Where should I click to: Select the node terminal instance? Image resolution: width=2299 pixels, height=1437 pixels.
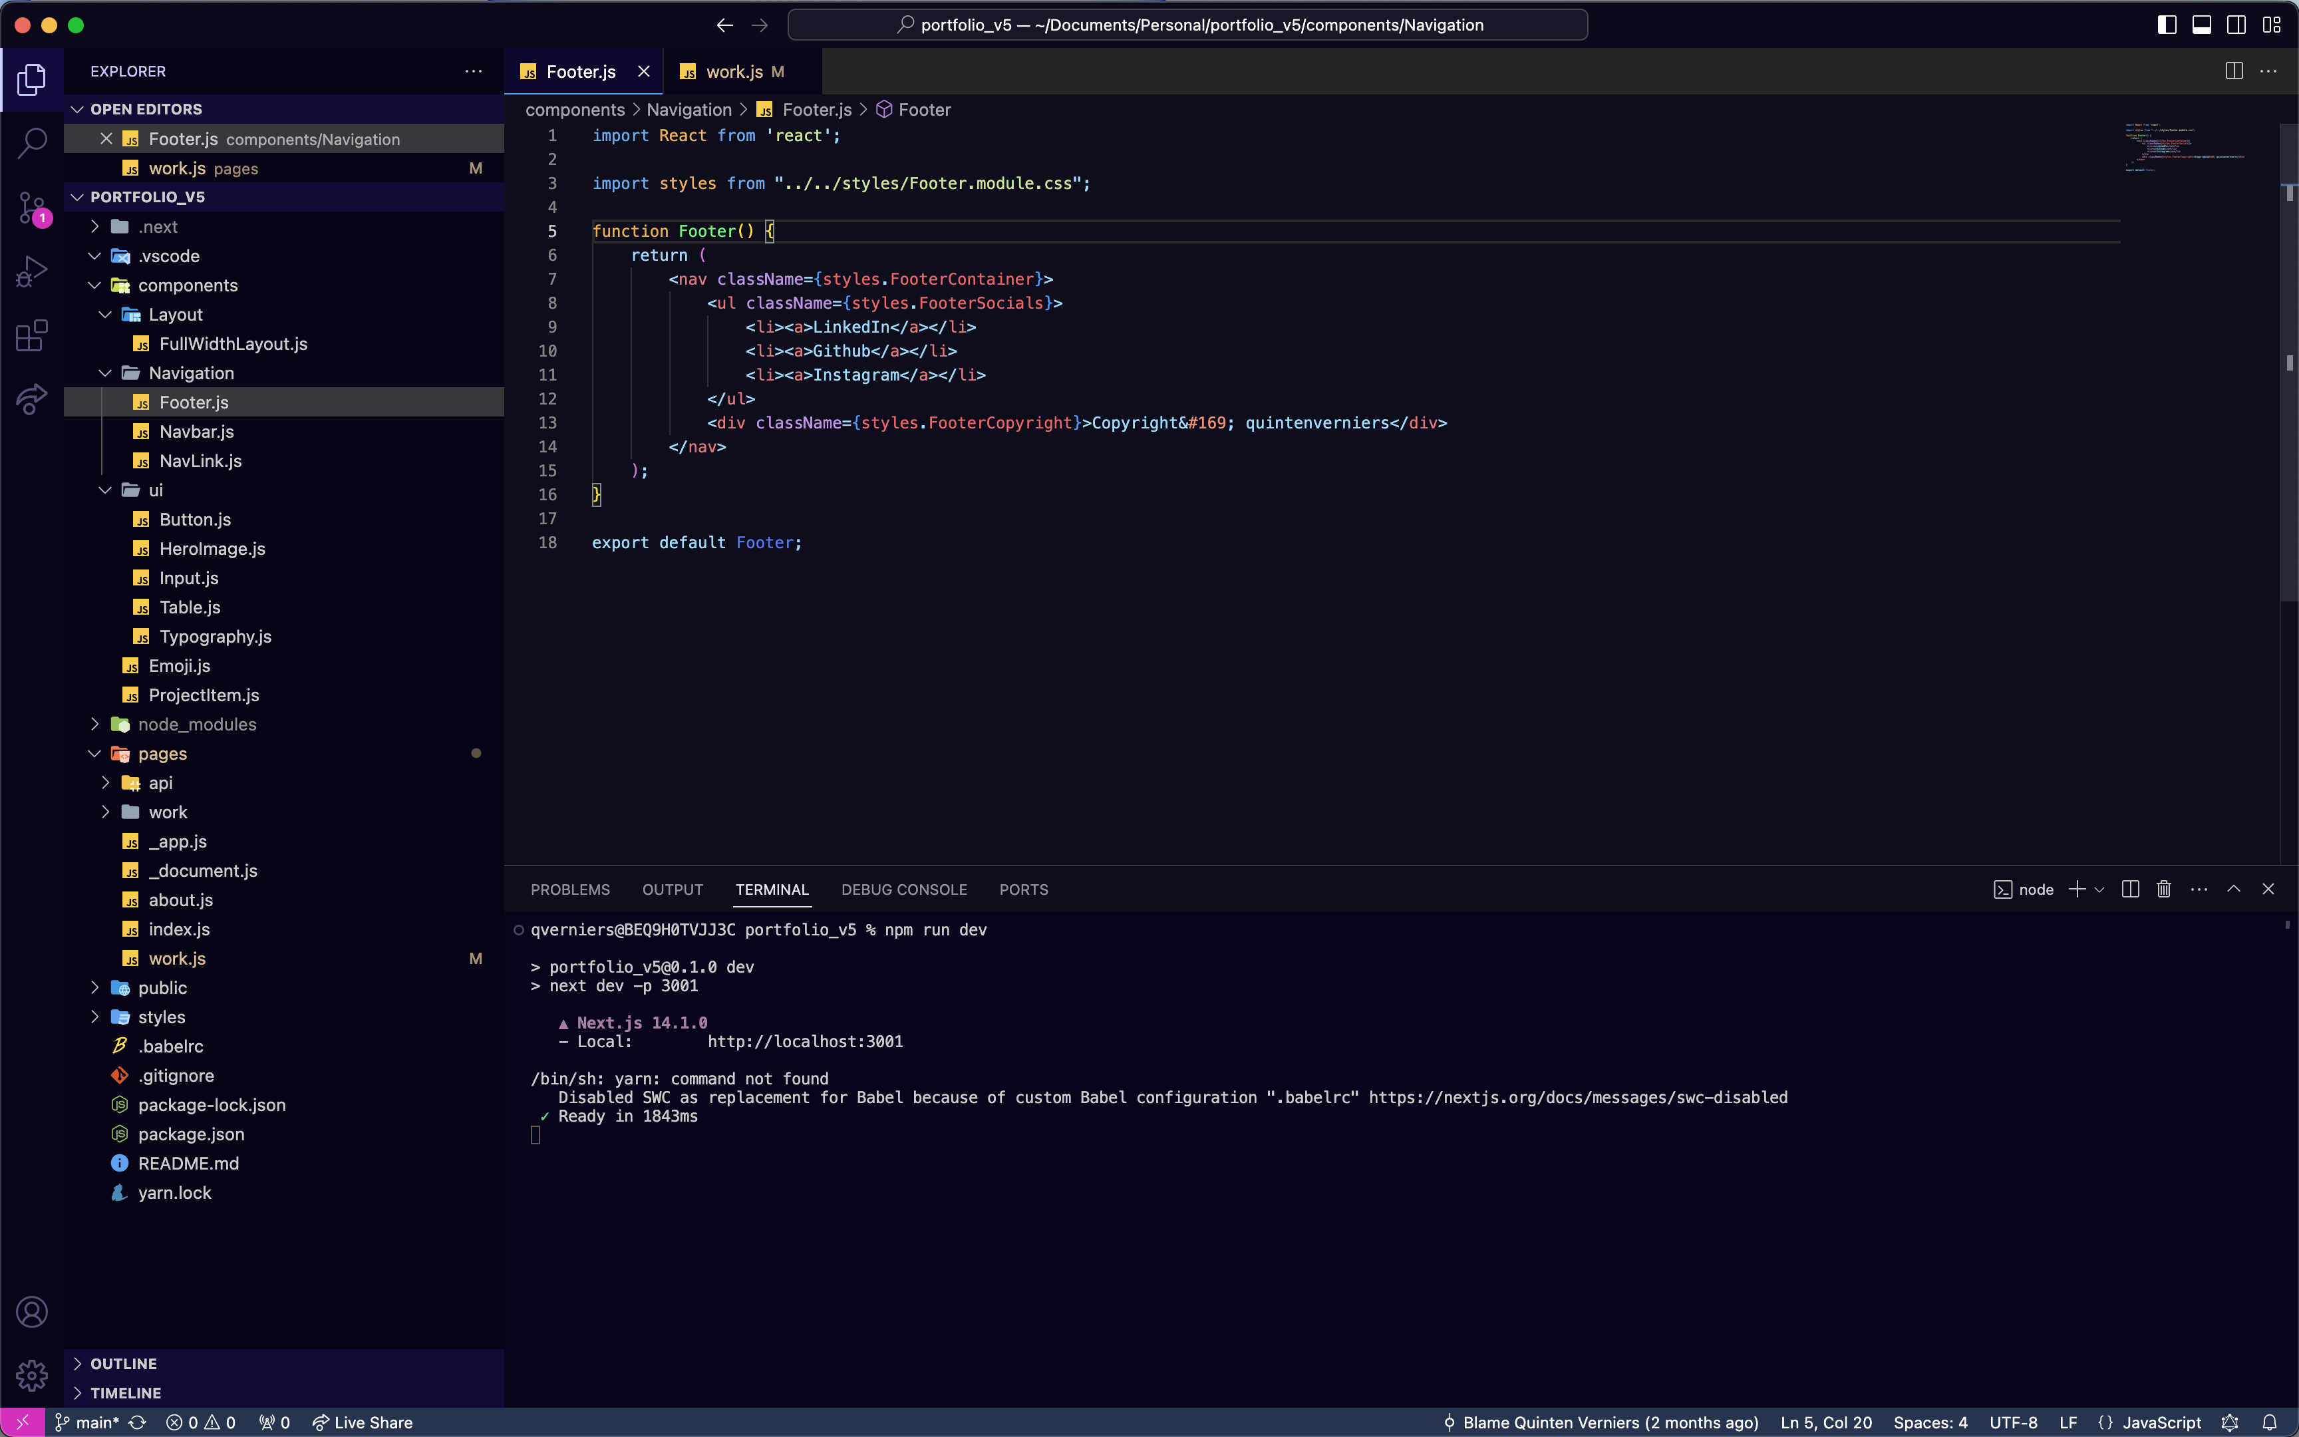tap(2024, 889)
